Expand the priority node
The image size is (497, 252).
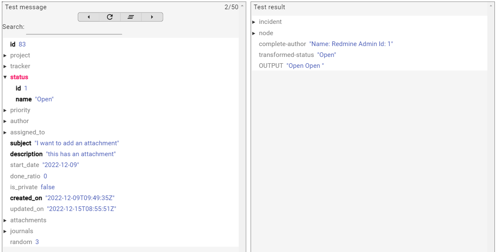5,110
